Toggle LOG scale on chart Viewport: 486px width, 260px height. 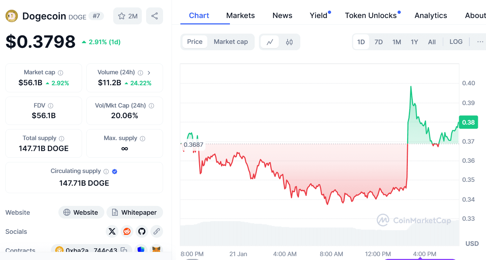point(456,42)
